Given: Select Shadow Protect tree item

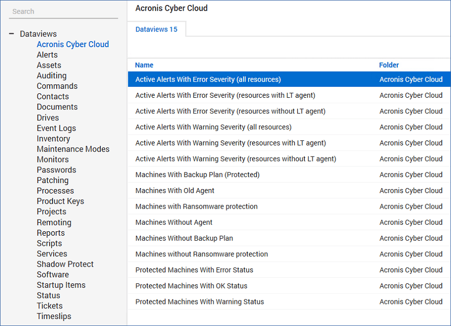Looking at the screenshot, I should click(65, 264).
